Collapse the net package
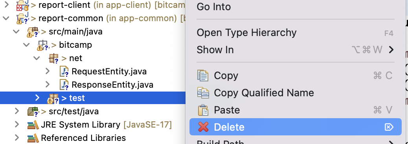 click(x=37, y=58)
